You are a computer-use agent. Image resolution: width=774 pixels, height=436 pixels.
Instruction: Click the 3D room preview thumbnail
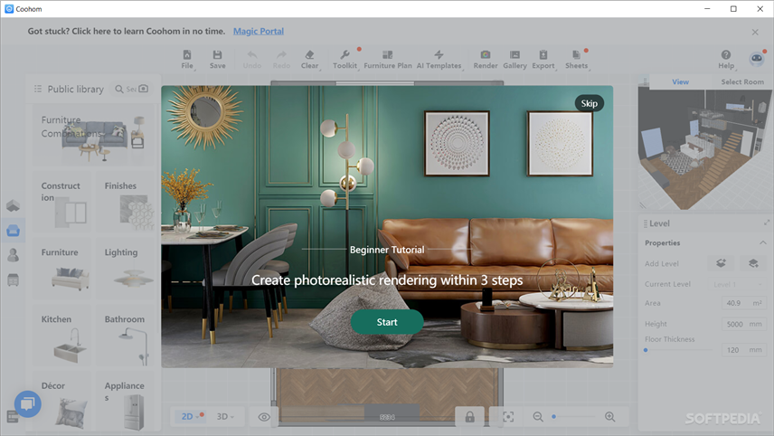coord(703,149)
